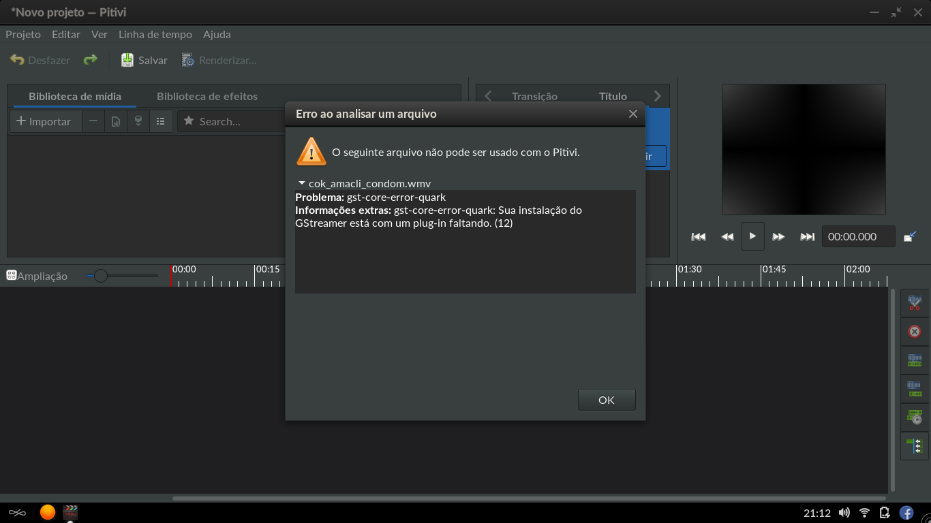Click the battery tray icon
Image resolution: width=931 pixels, height=523 pixels.
coord(885,513)
